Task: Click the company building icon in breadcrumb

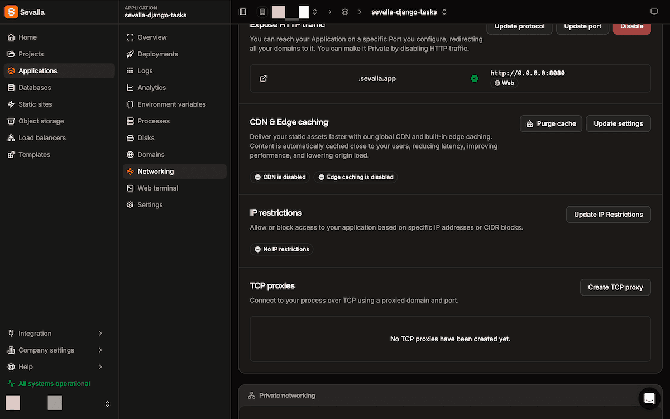Action: coord(262,12)
